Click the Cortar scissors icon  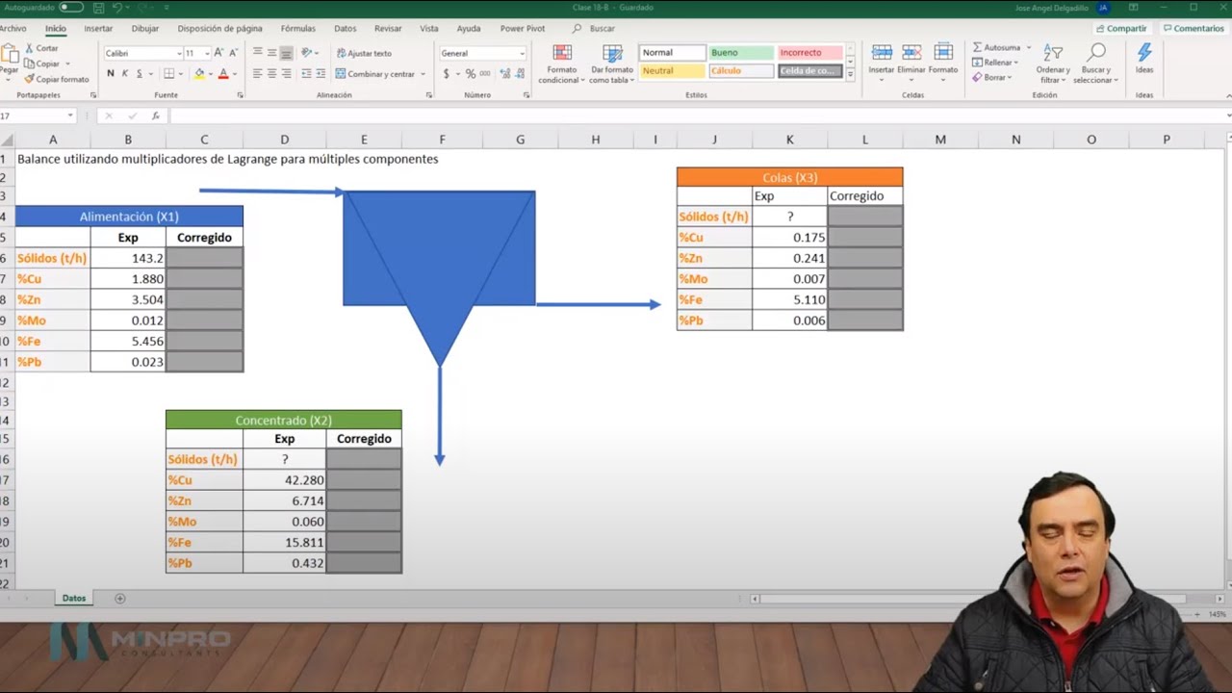tap(29, 48)
